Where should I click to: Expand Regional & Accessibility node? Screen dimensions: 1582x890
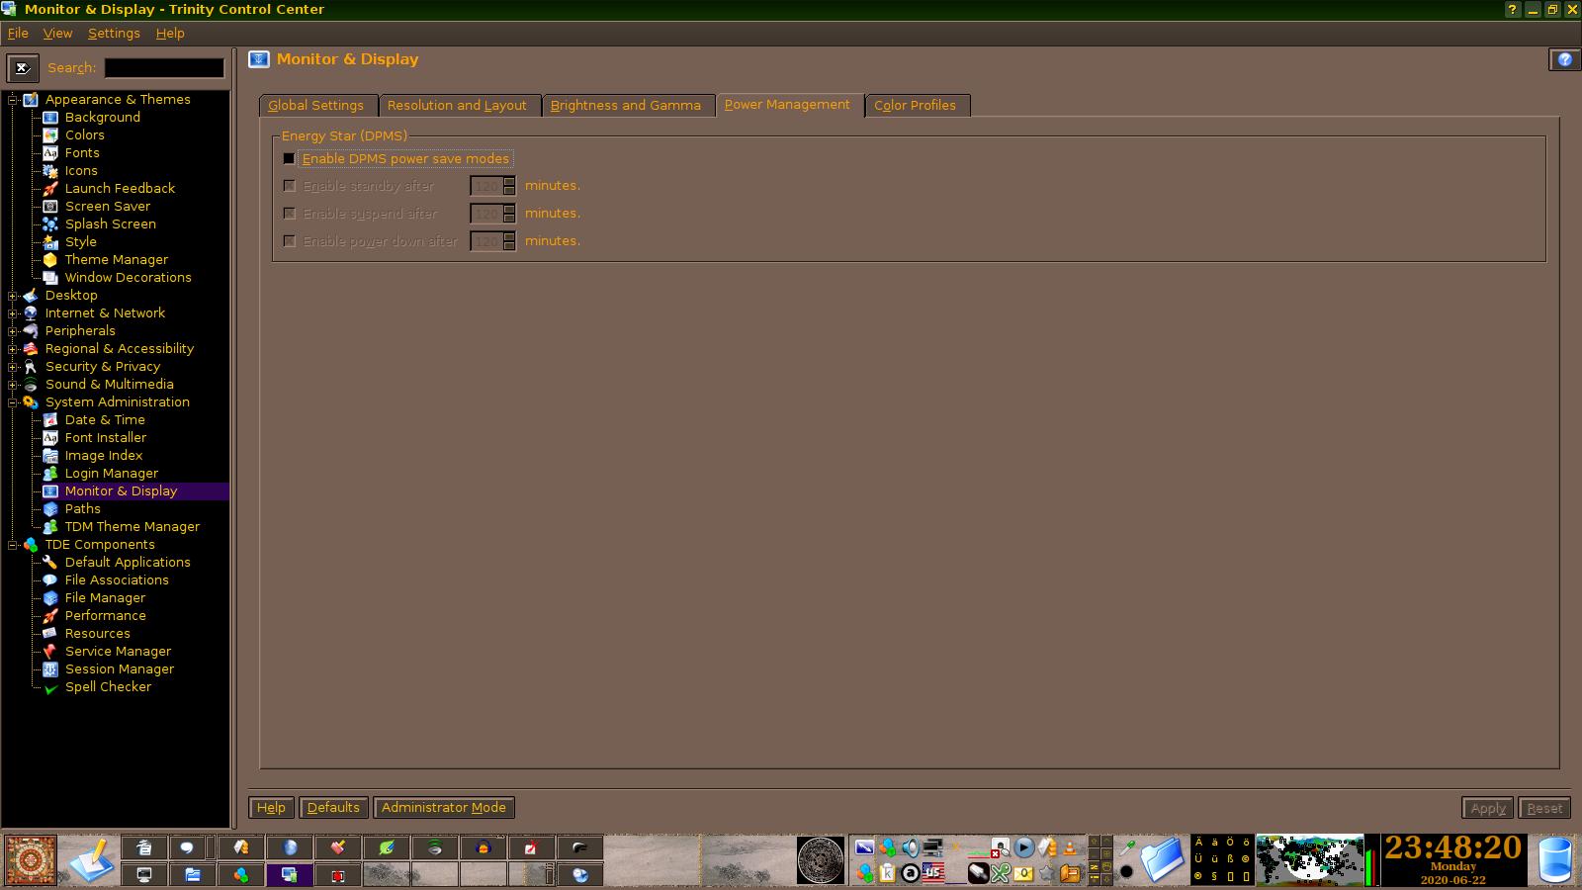coord(13,348)
